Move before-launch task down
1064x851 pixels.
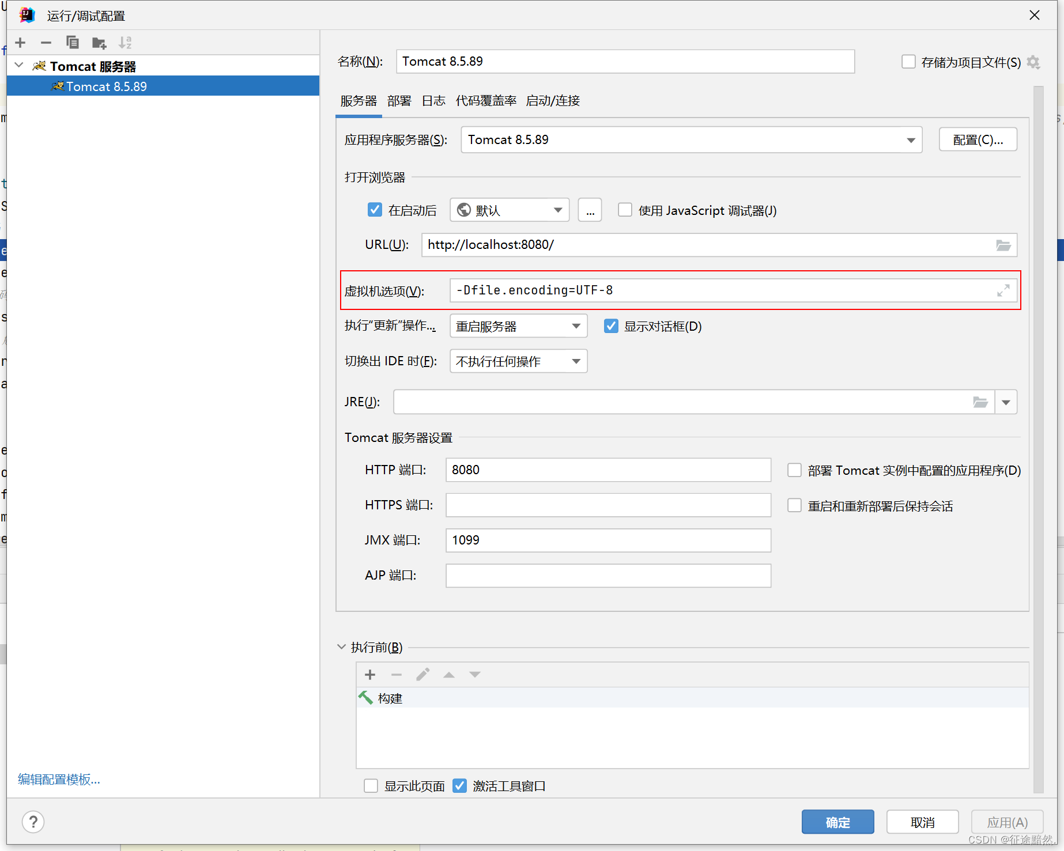pyautogui.click(x=475, y=675)
